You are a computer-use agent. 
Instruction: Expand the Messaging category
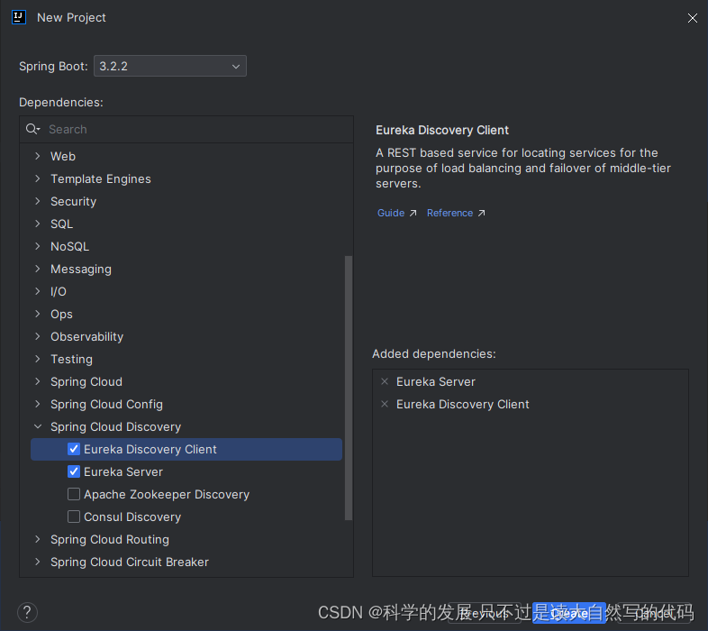click(x=38, y=269)
